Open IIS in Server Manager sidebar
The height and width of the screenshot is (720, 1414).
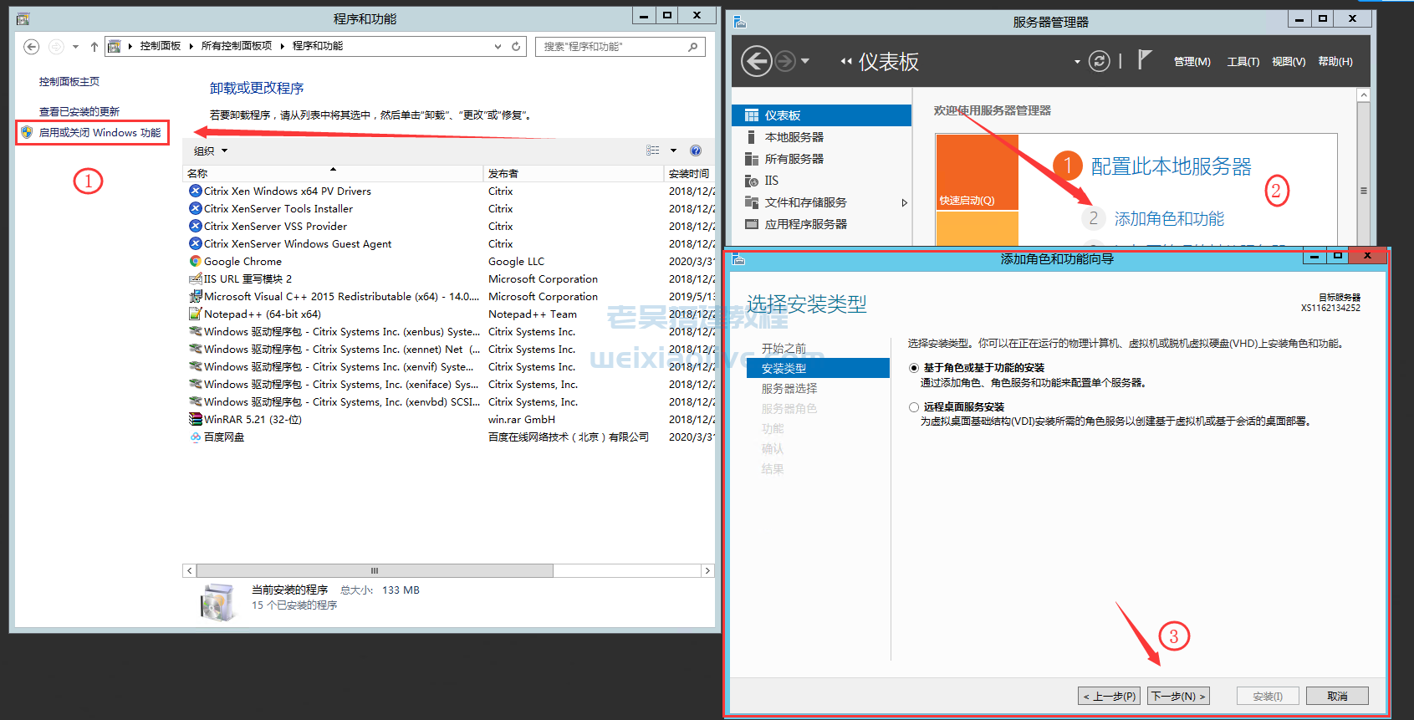pos(771,181)
